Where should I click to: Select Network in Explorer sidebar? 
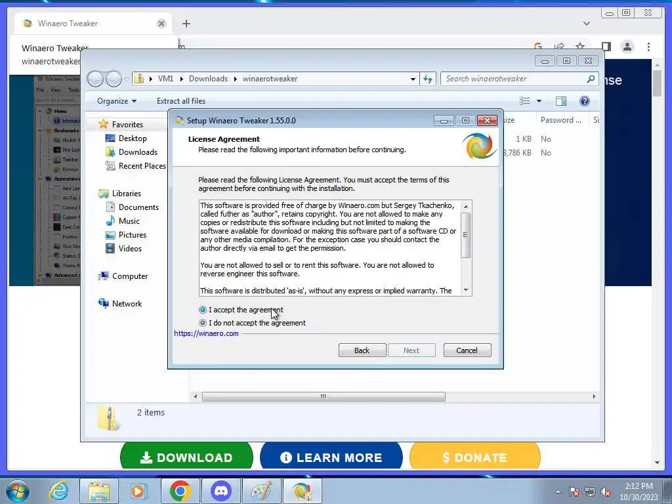[127, 303]
